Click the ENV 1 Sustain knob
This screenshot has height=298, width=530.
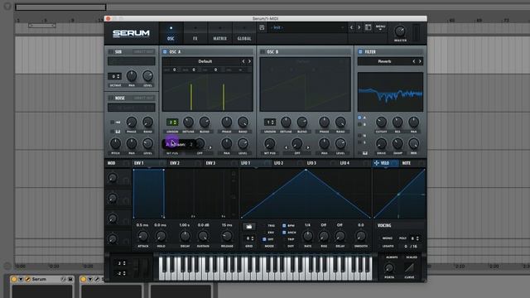click(x=203, y=236)
